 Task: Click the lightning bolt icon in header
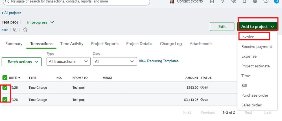pos(223,1)
